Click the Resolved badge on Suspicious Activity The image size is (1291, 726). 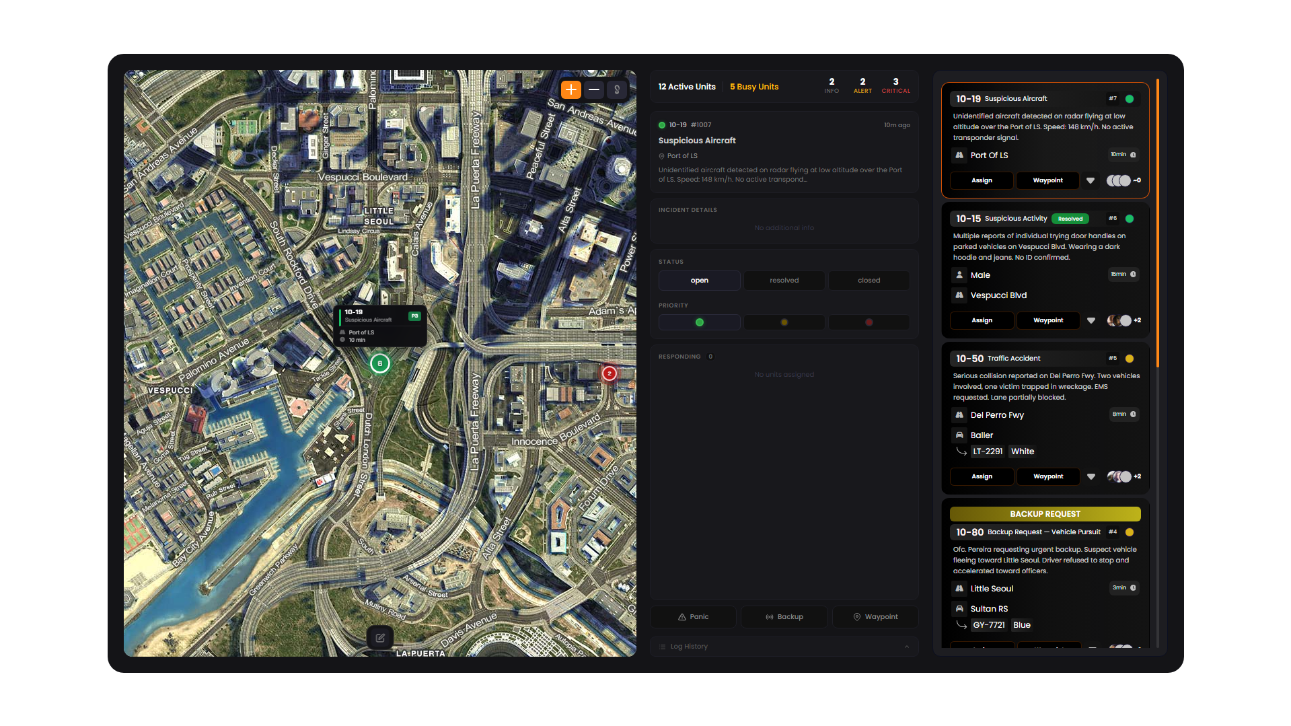pos(1070,219)
